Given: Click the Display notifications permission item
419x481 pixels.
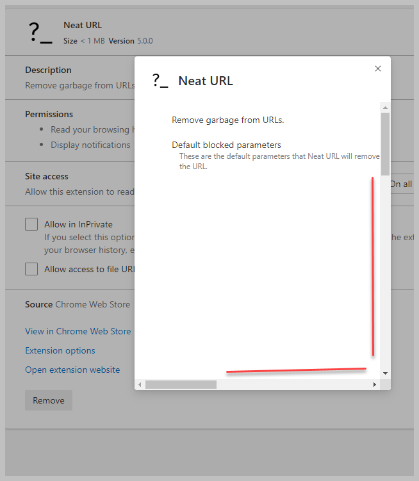Looking at the screenshot, I should tap(90, 145).
